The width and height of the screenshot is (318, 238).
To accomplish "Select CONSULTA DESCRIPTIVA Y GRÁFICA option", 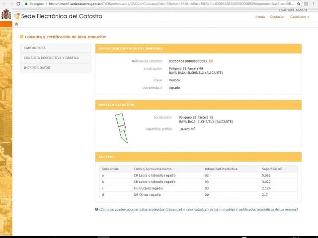I will pyautogui.click(x=56, y=58).
